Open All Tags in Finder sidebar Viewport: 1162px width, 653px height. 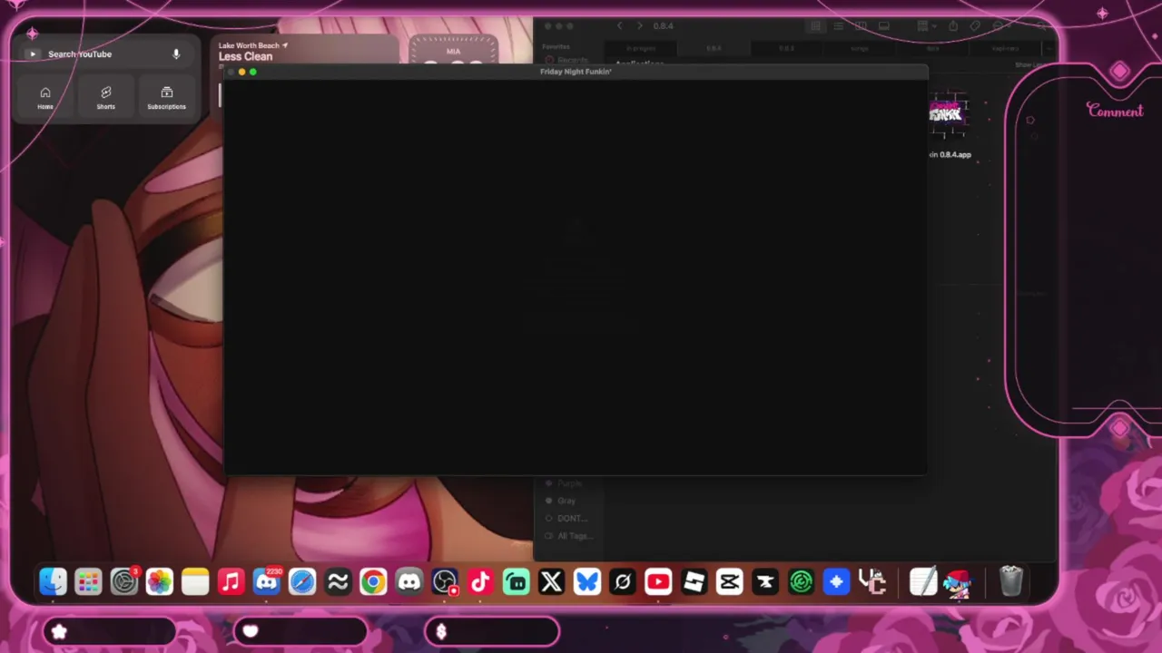click(x=568, y=536)
